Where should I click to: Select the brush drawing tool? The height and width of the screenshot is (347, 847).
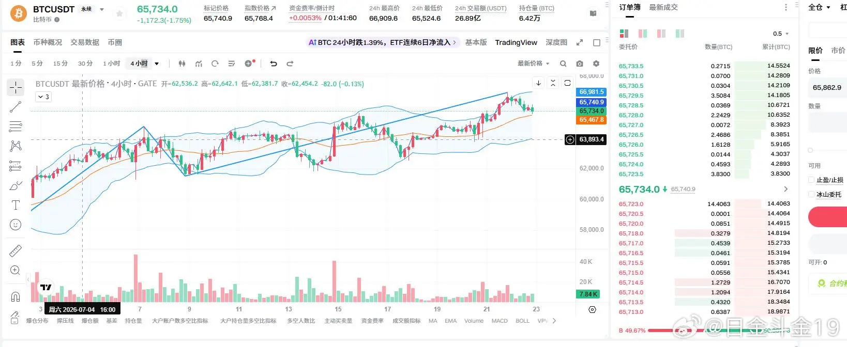click(x=16, y=185)
